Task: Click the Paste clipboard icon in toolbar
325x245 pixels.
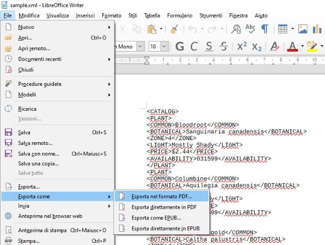Action: [x=151, y=29]
